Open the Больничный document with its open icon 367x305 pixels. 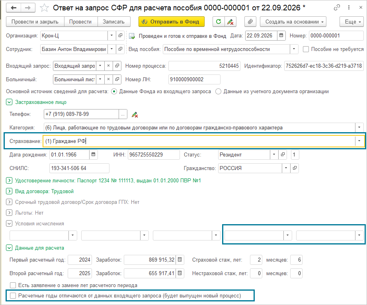coord(117,79)
